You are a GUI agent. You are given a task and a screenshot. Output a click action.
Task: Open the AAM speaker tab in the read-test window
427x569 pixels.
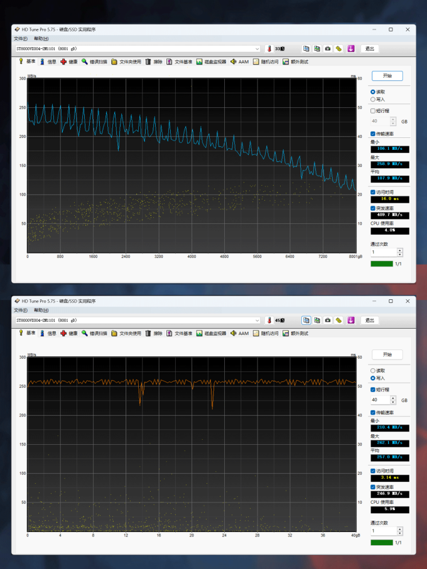pyautogui.click(x=240, y=61)
